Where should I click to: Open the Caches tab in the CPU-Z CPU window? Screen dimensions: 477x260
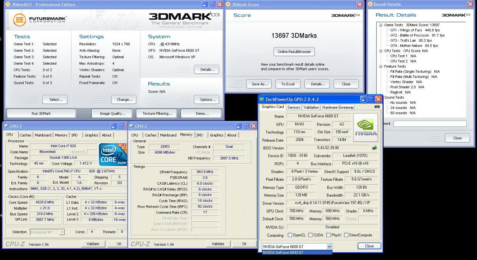point(25,135)
